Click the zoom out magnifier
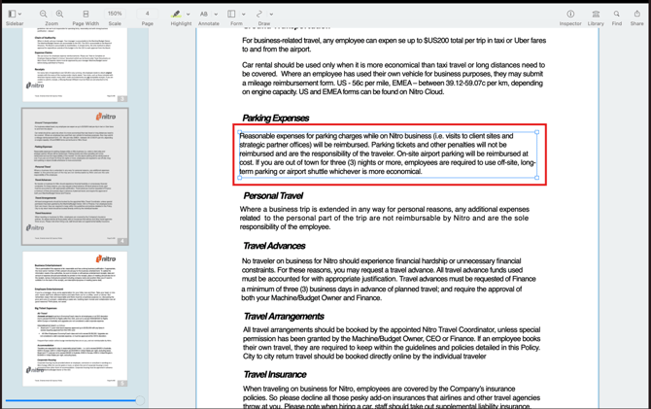Viewport: 651px width, 409px height. click(x=44, y=14)
